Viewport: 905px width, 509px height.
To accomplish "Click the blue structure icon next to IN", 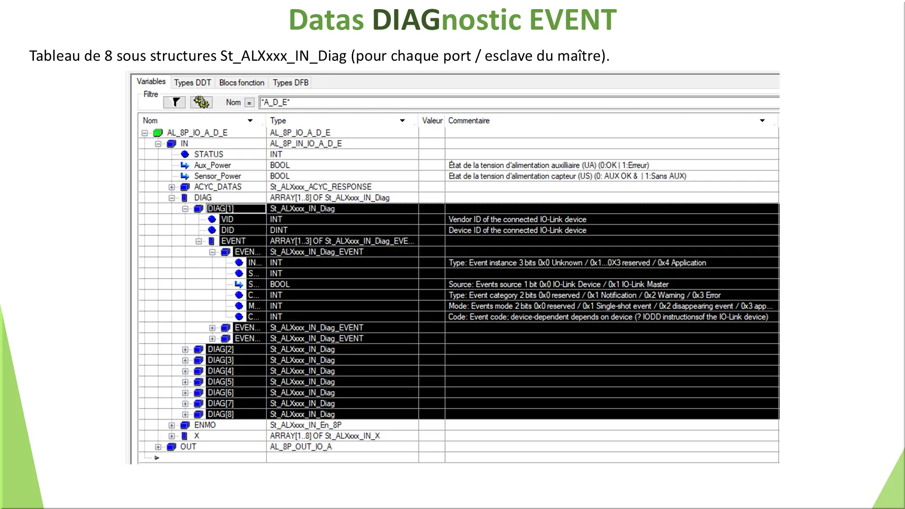I will coord(172,144).
